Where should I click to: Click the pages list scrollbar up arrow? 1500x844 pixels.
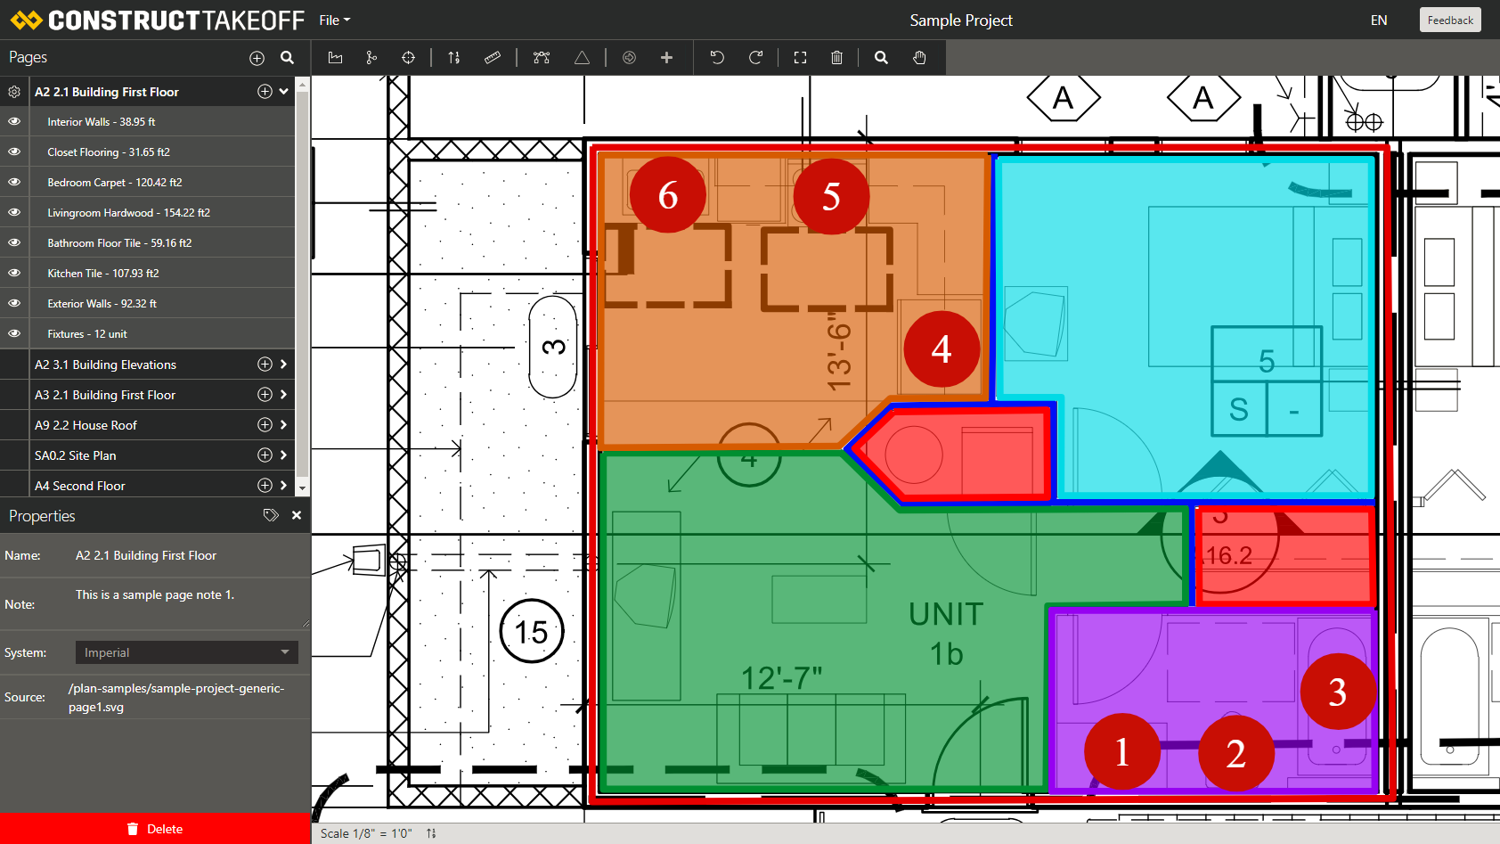(303, 85)
